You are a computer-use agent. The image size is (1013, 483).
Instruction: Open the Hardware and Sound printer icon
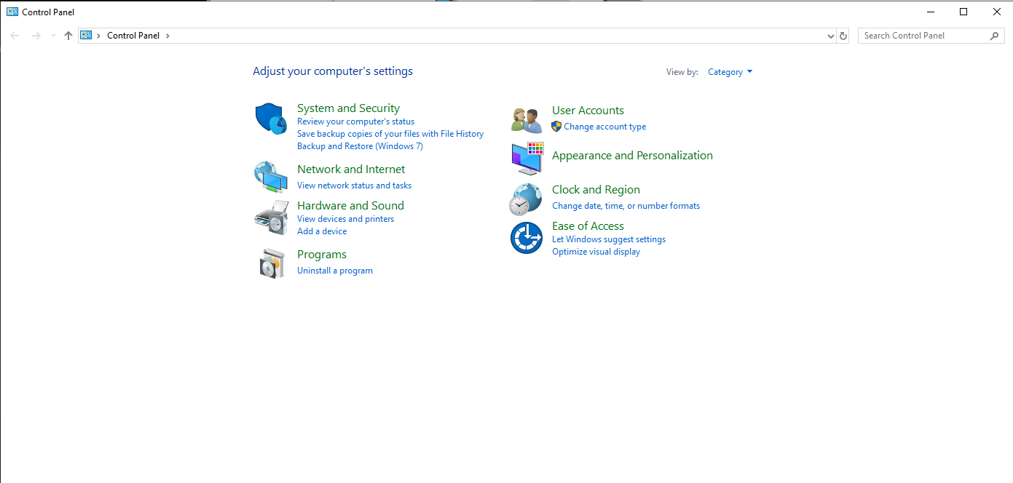click(271, 217)
